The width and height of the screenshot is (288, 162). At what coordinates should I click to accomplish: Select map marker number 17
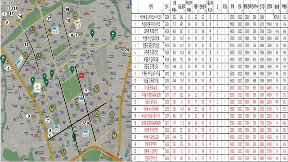coord(49,18)
